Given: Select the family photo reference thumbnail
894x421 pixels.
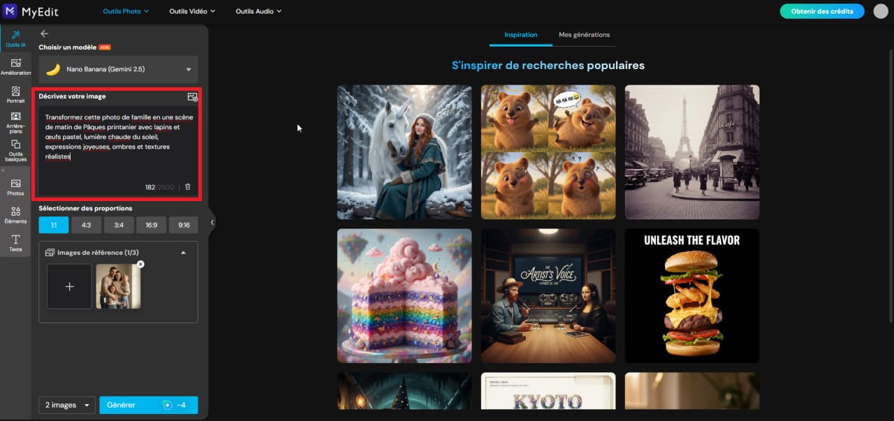Looking at the screenshot, I should (118, 286).
